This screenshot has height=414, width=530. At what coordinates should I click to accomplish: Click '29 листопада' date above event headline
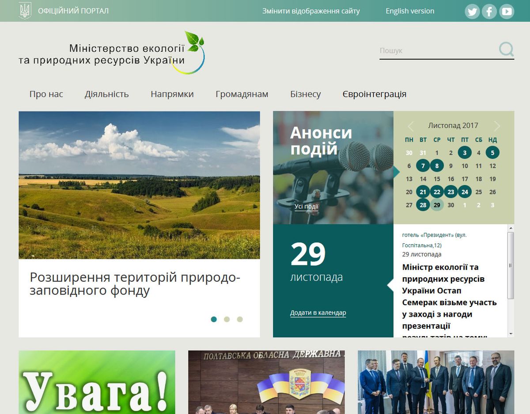pos(422,254)
